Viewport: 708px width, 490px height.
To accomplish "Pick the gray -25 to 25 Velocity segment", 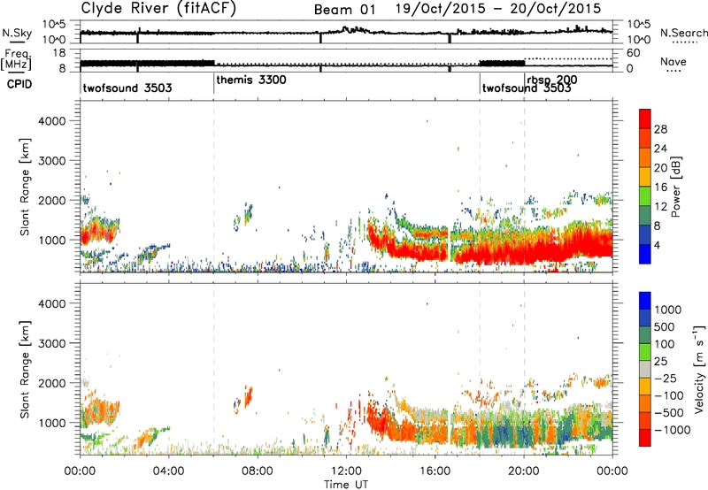I will coord(645,370).
